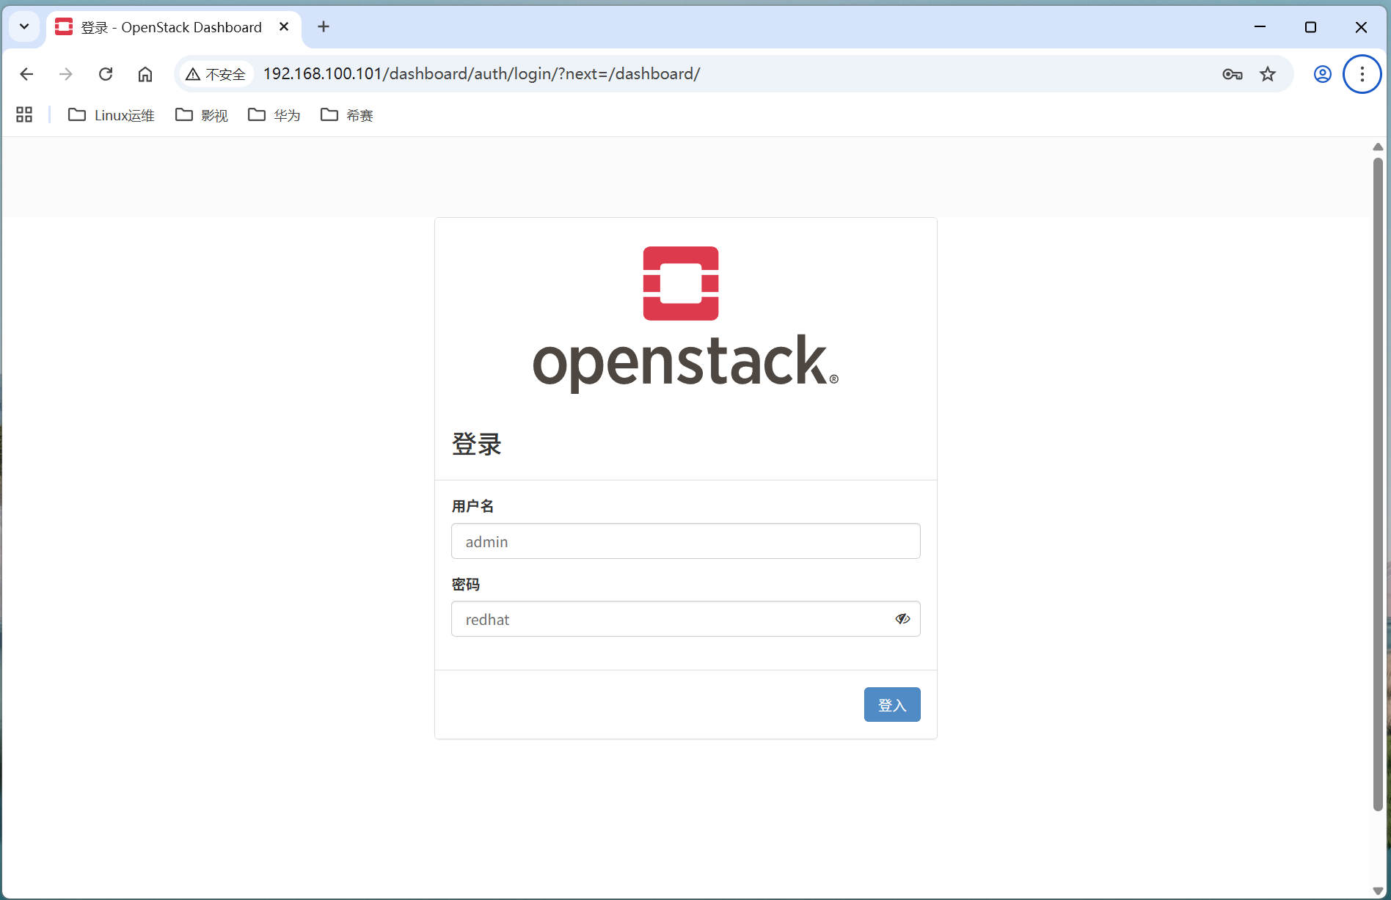Open the saved passwords key icon
The height and width of the screenshot is (900, 1391).
[1233, 74]
